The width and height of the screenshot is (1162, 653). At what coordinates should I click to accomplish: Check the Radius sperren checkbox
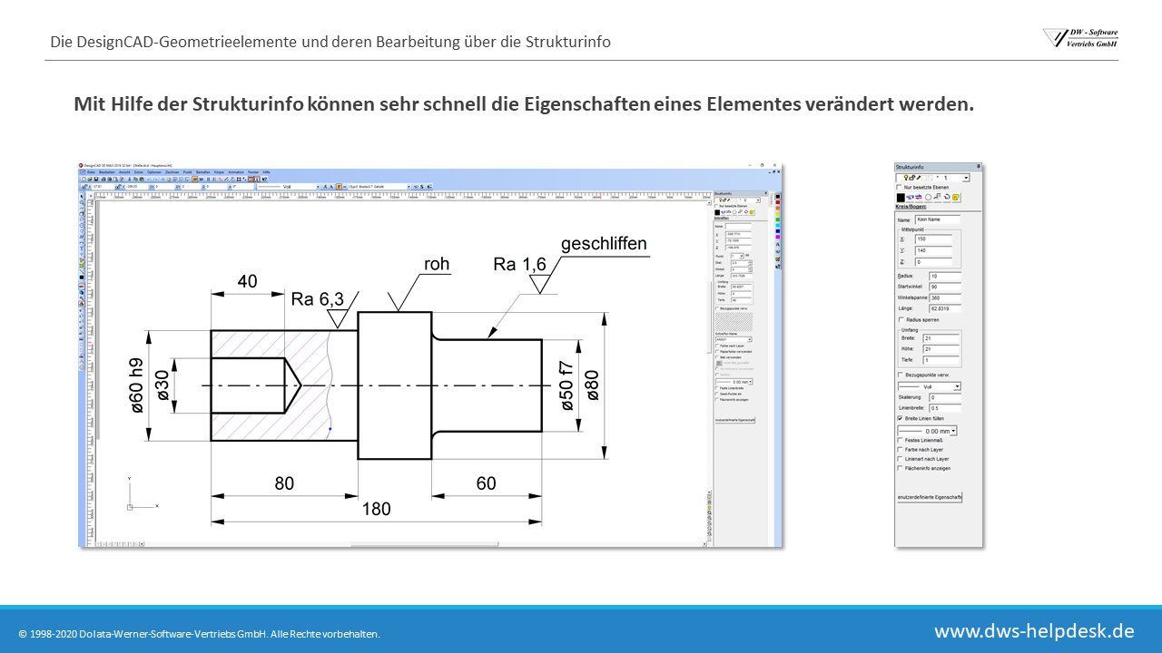click(x=901, y=320)
